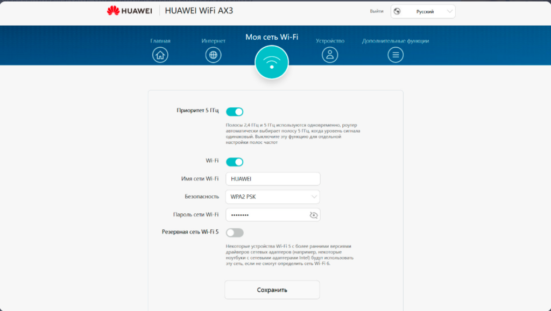Image resolution: width=551 pixels, height=311 pixels.
Task: Enable the Wi-Fi 5 backup network toggle
Action: coord(235,233)
